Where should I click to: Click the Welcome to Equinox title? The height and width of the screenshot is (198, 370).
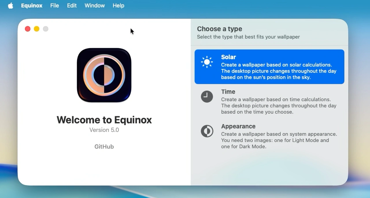tap(104, 120)
